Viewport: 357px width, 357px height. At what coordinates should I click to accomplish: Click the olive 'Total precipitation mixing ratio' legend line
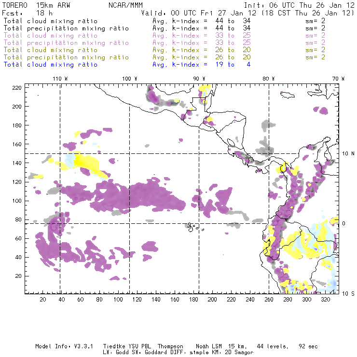(x=66, y=57)
